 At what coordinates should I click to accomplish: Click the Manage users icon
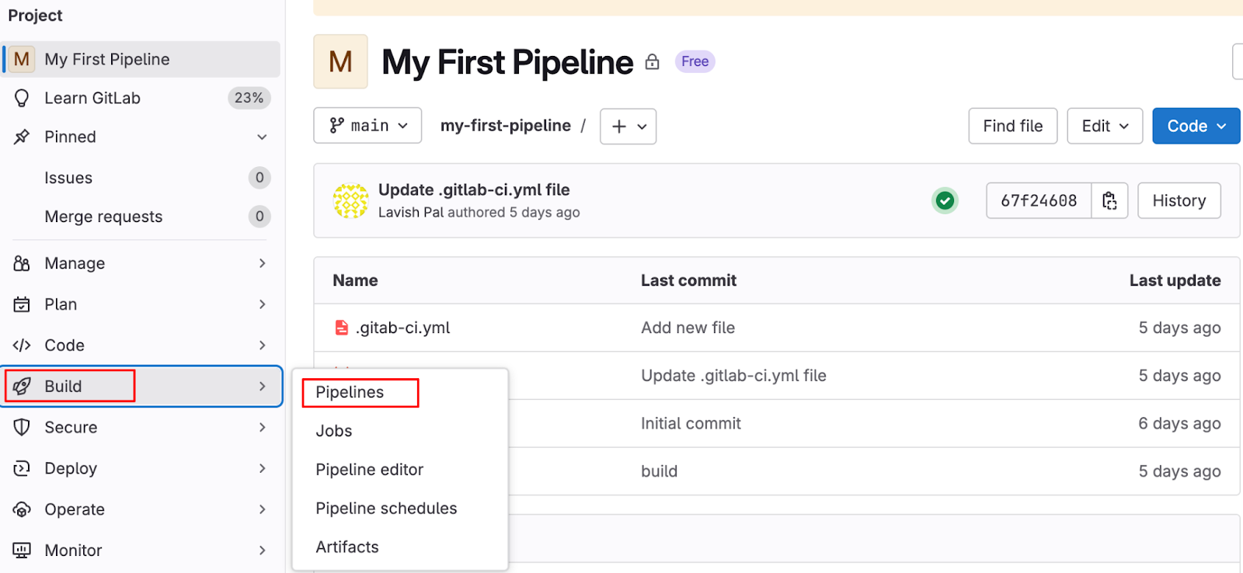click(x=22, y=263)
